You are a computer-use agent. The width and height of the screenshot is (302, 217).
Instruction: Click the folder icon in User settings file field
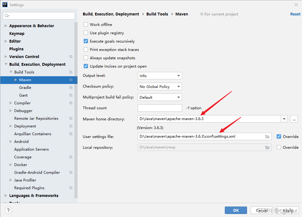click(x=267, y=136)
